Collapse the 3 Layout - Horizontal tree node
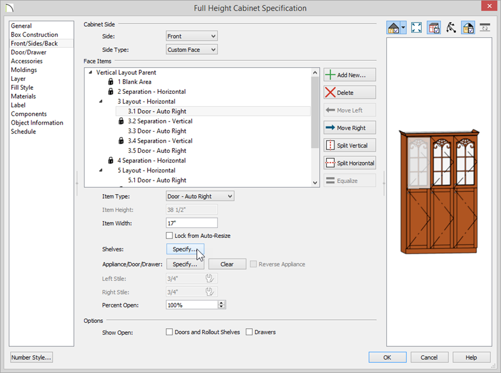Image resolution: width=501 pixels, height=373 pixels. pos(100,102)
